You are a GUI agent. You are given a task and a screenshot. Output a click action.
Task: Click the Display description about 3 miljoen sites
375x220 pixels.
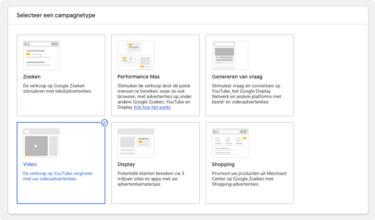point(150,179)
